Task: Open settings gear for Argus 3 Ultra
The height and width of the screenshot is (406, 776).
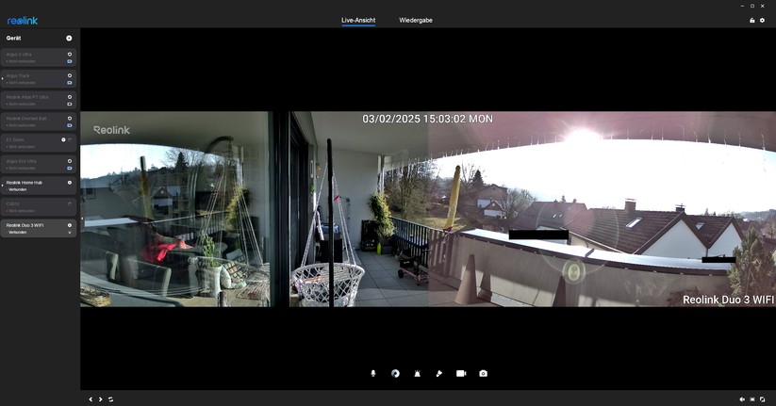Action: pyautogui.click(x=69, y=55)
